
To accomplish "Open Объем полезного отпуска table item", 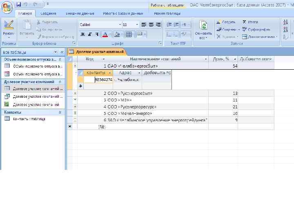I will (33, 66).
